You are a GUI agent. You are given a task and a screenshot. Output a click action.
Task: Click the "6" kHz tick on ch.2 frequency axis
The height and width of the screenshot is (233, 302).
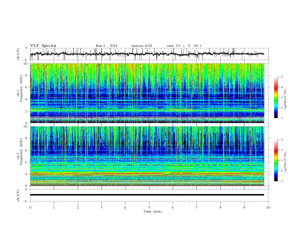(x=27, y=150)
